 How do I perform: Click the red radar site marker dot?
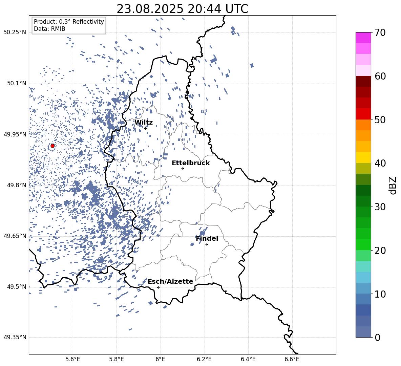pyautogui.click(x=52, y=146)
